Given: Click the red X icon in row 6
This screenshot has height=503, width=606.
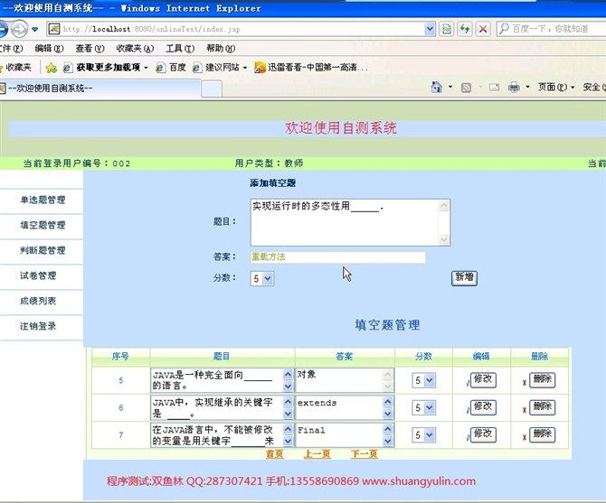Looking at the screenshot, I should pos(525,410).
